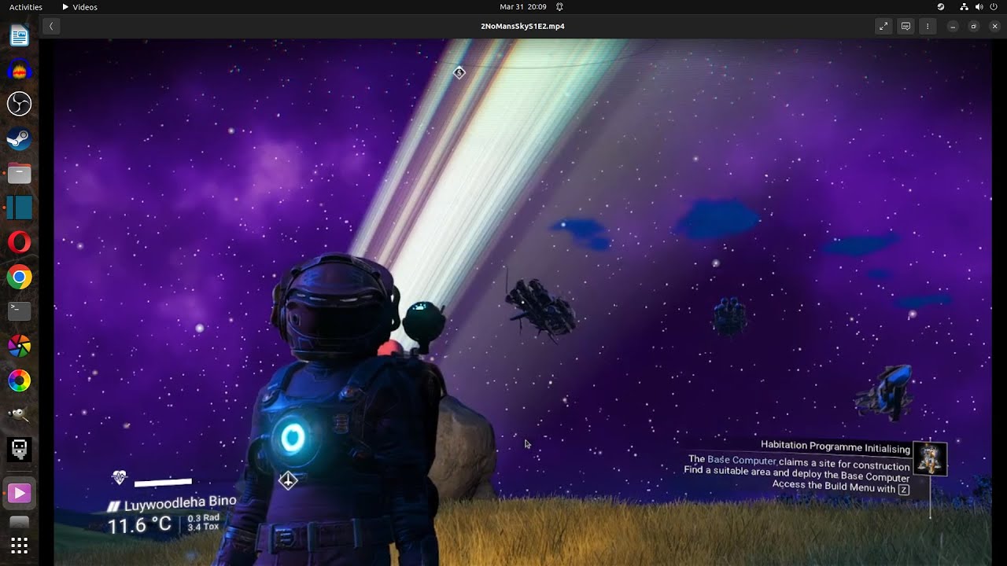This screenshot has width=1007, height=566.
Task: Launch Google Chrome from the dock
Action: tap(20, 277)
